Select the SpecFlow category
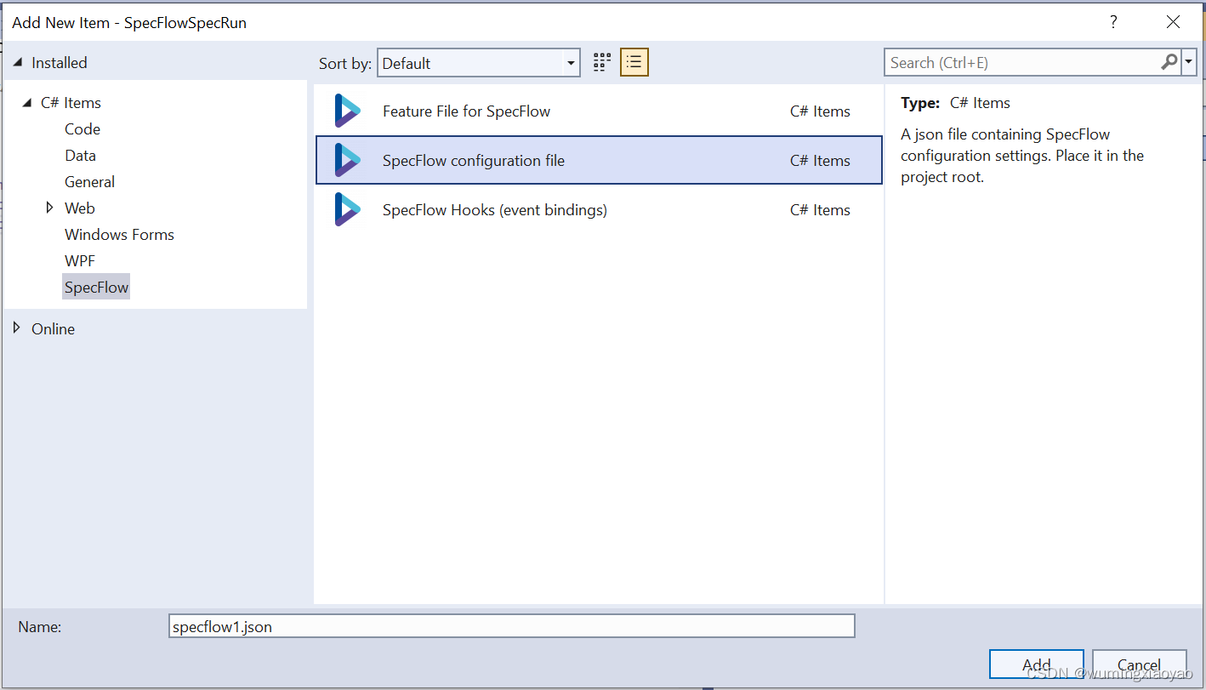Screen dimensions: 1206x690 point(96,288)
